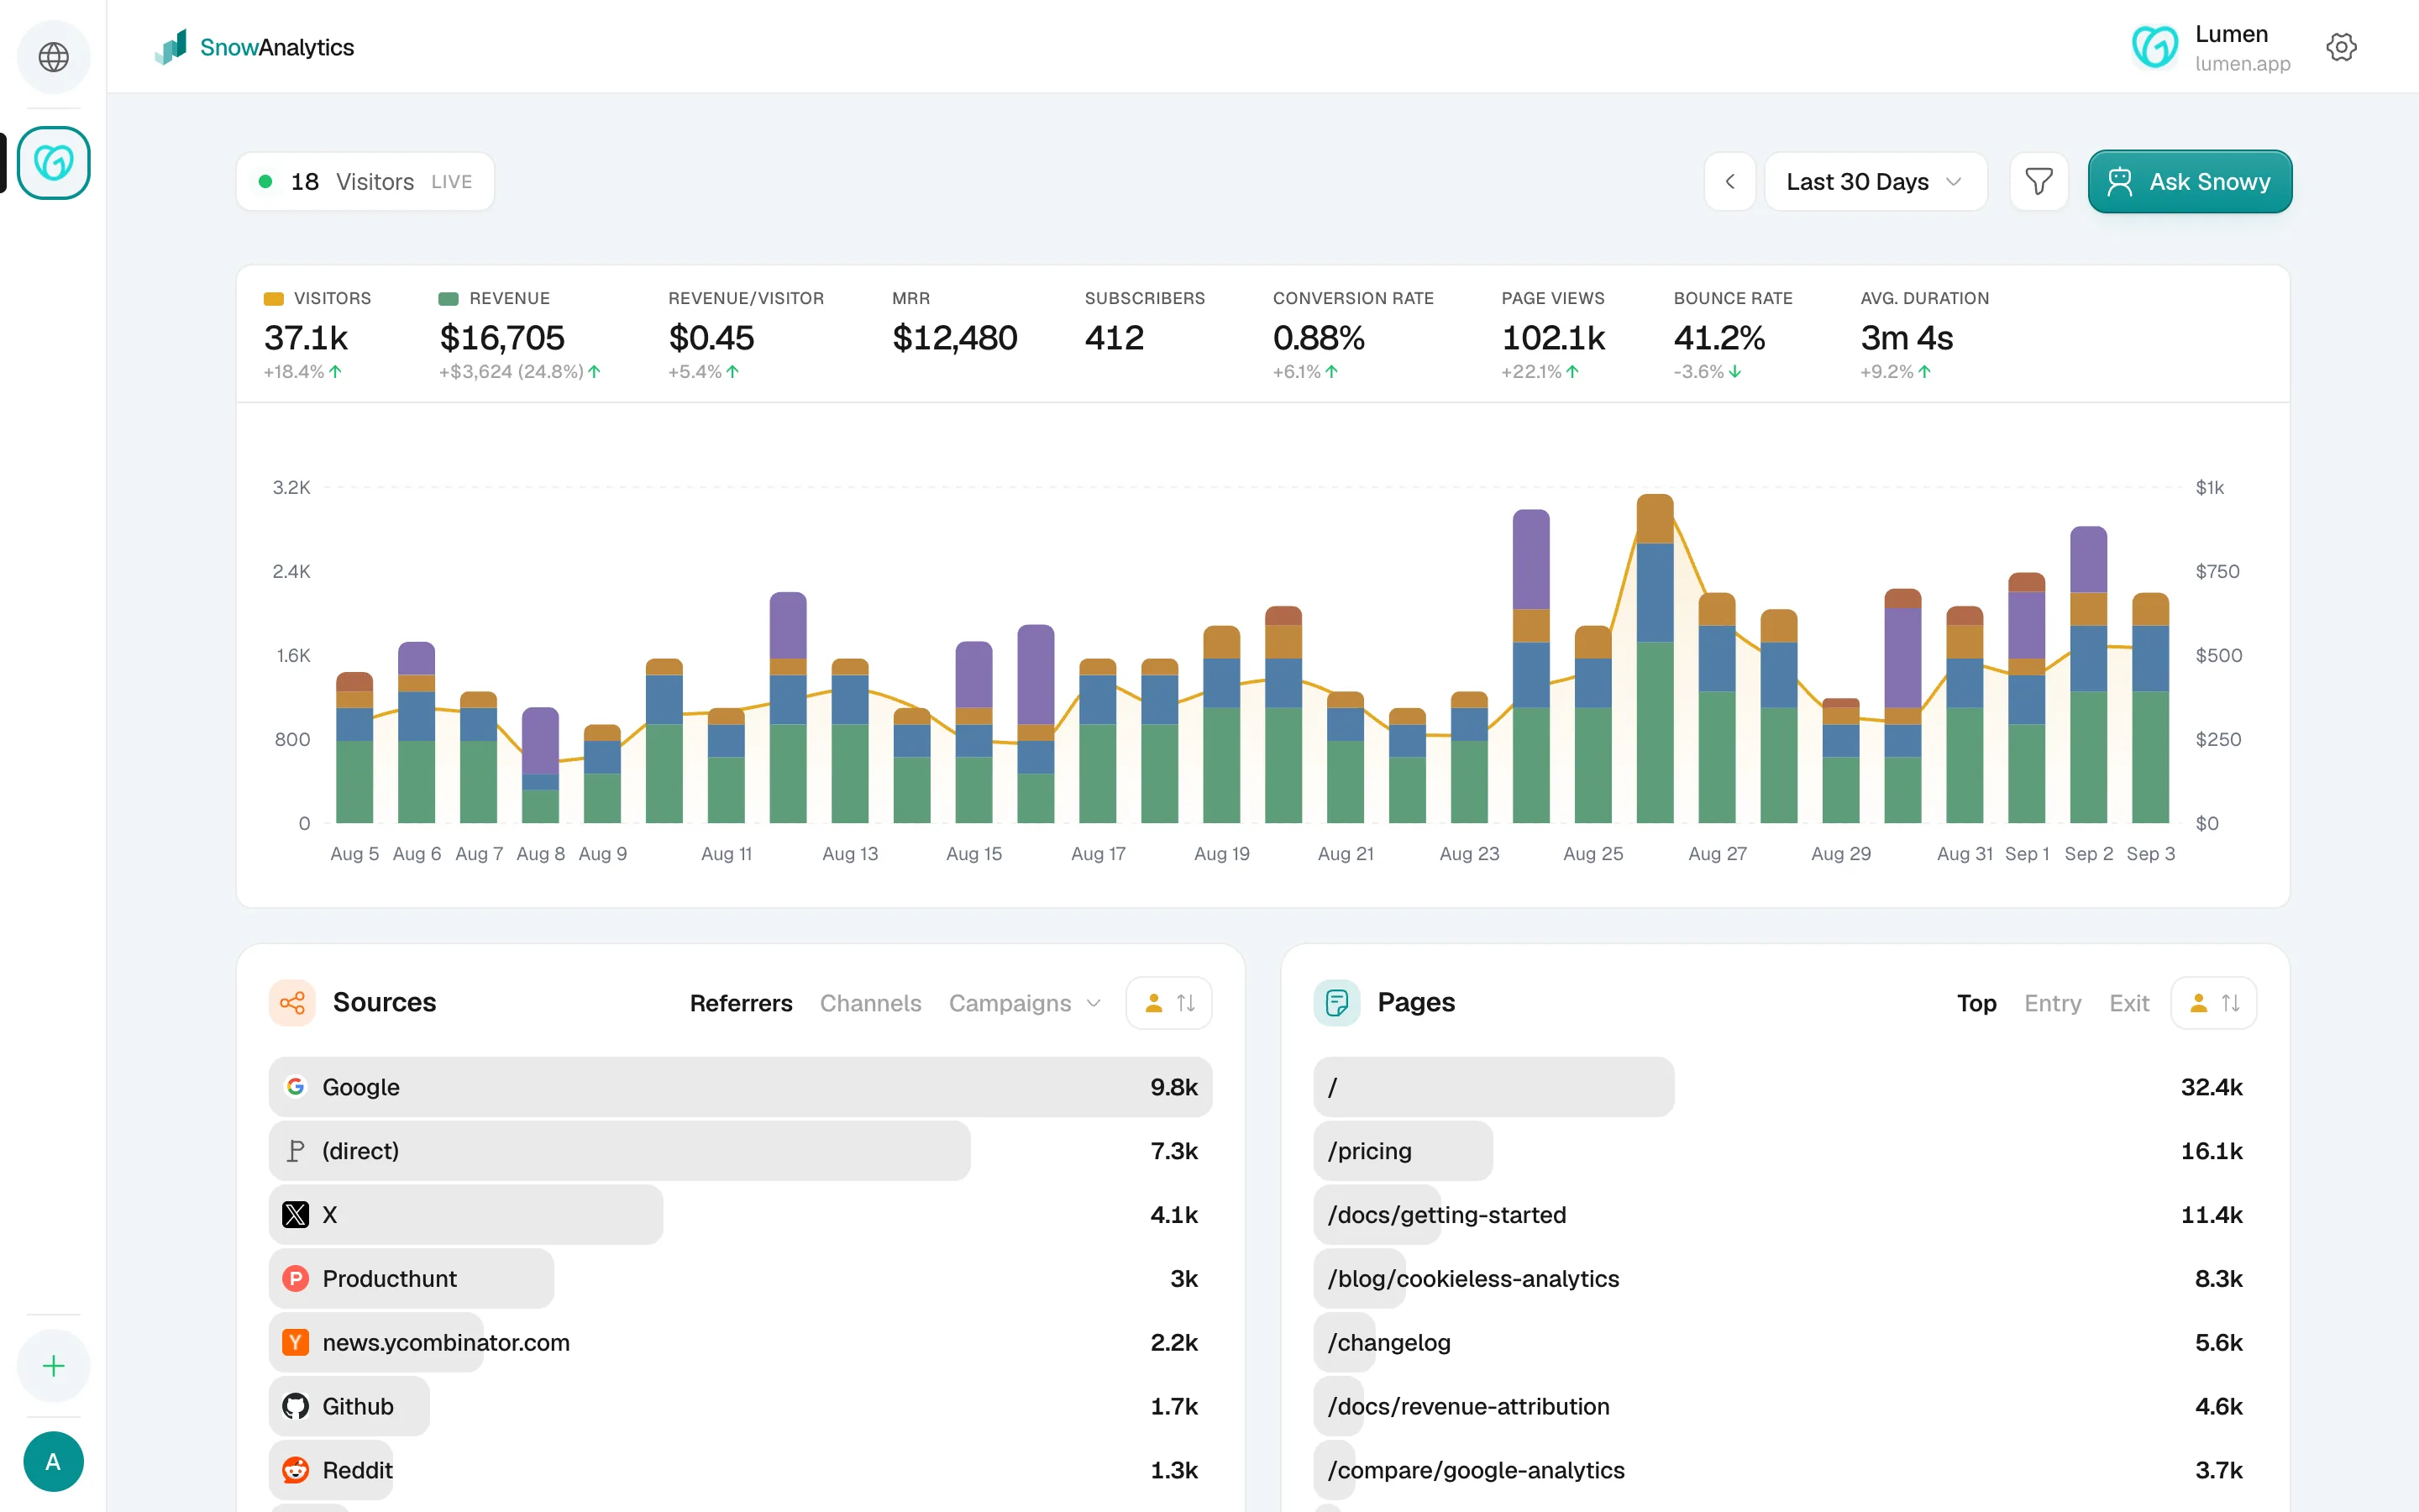Click the /compare/google-analytics page row
The image size is (2419, 1512).
(1784, 1471)
